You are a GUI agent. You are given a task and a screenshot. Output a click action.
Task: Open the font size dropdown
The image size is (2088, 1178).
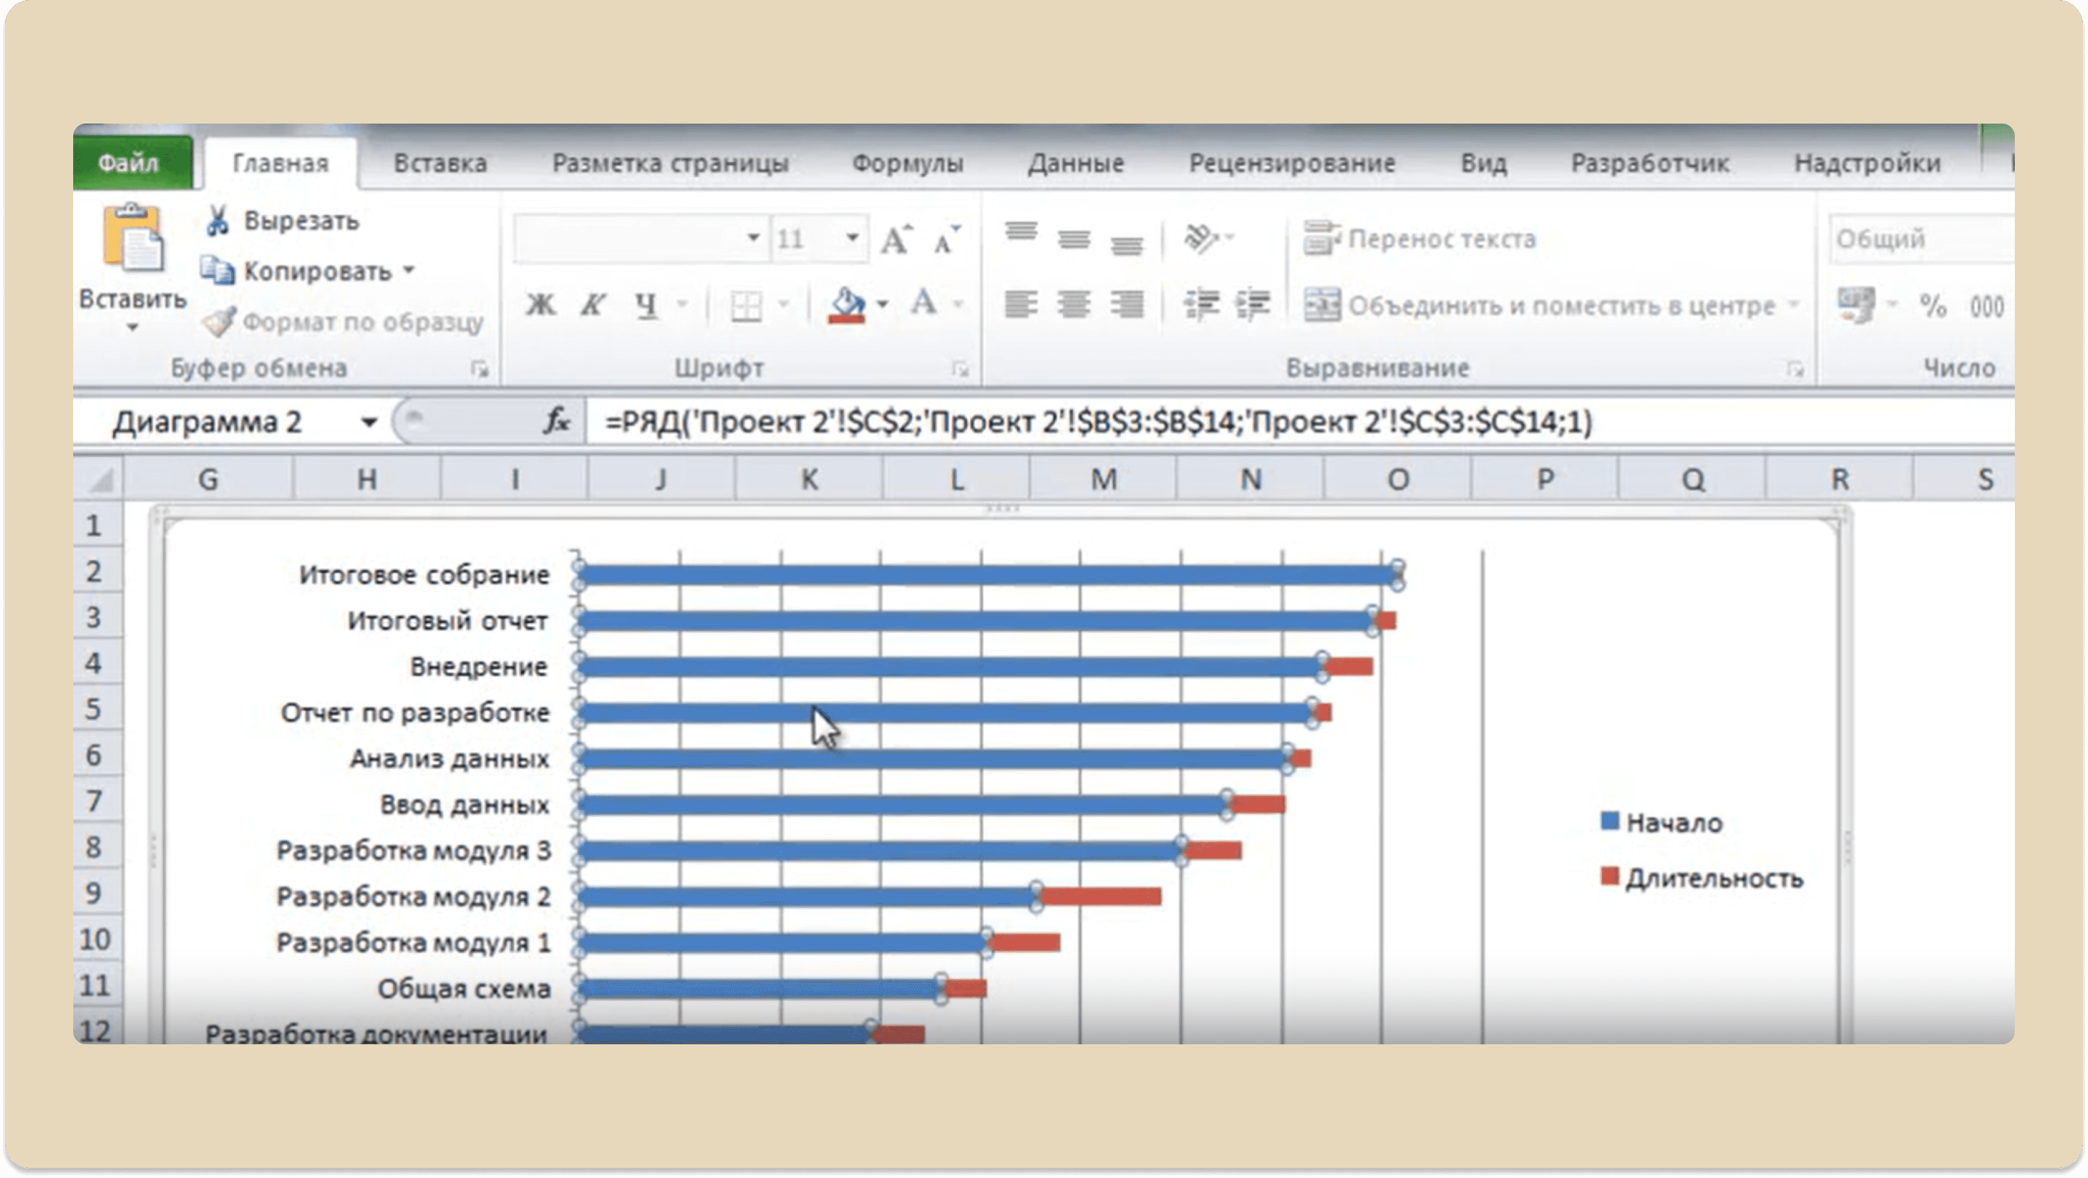(852, 238)
